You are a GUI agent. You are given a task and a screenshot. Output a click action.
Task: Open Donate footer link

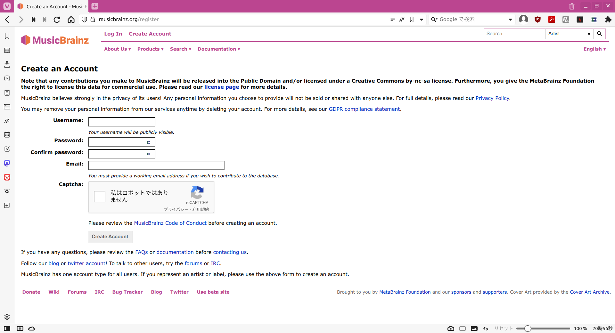(31, 292)
